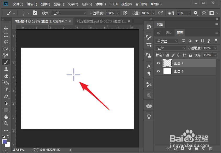The width and height of the screenshot is (221, 153).
Task: Open the tool preset picker arrow
Action: [x=14, y=13]
